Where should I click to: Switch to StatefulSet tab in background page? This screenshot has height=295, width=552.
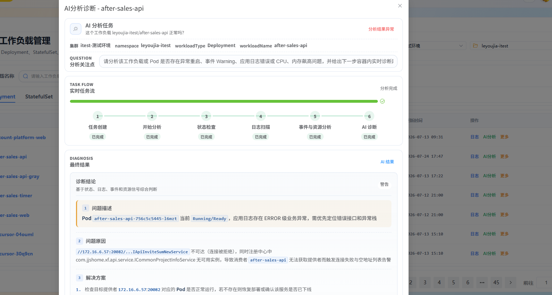[x=39, y=97]
